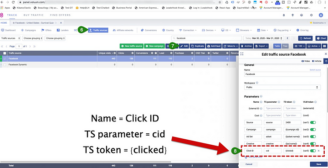Click the lightbulb tips icon in header

[292, 15]
